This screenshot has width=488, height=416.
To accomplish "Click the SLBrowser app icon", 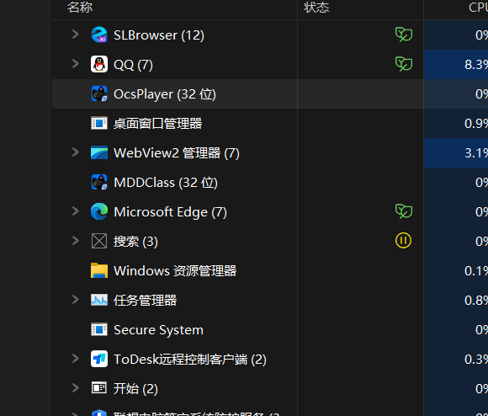I will tap(99, 35).
